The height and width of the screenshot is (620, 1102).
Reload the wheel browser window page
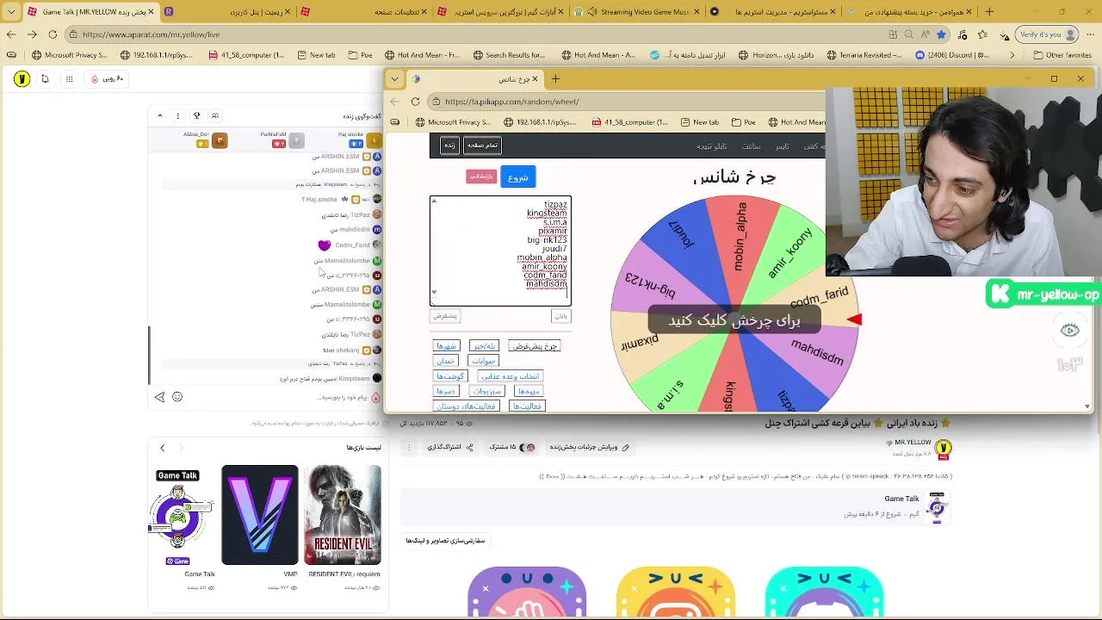coord(415,102)
